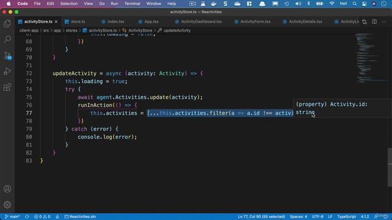Viewport: 392px width, 220px height.
Task: Click the updateActivity function name on line 72
Action: [x=75, y=73]
